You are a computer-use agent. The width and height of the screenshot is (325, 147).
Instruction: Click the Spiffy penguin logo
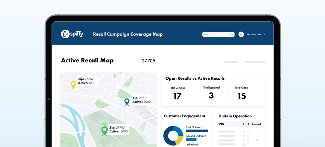pos(65,34)
